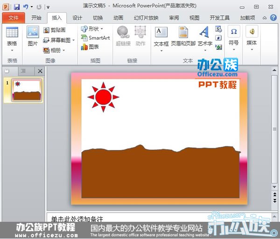
Task: Switch to slides thumbnail pane view
Action: point(7,71)
